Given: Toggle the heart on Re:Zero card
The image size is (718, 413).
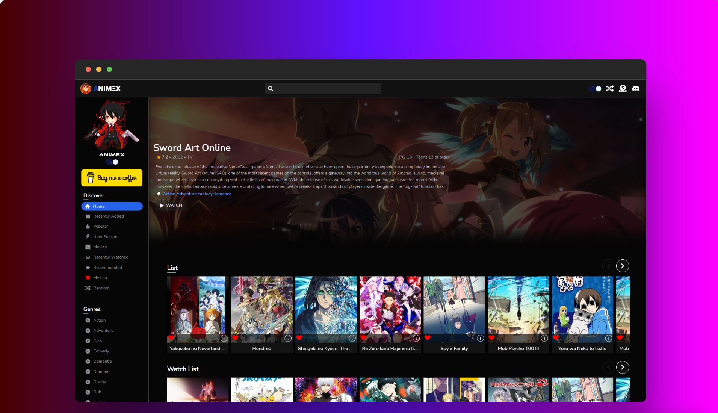Looking at the screenshot, I should coord(363,338).
